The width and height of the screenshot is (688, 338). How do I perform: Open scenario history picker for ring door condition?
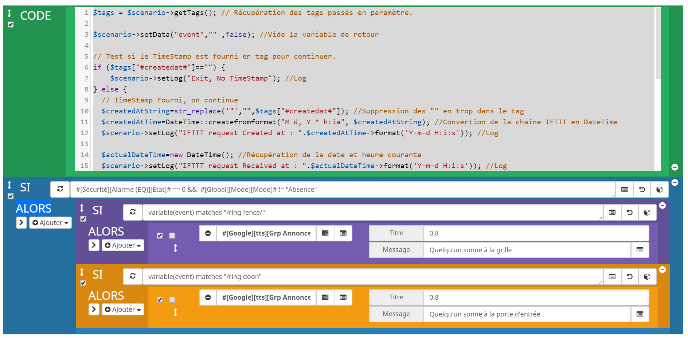[630, 277]
